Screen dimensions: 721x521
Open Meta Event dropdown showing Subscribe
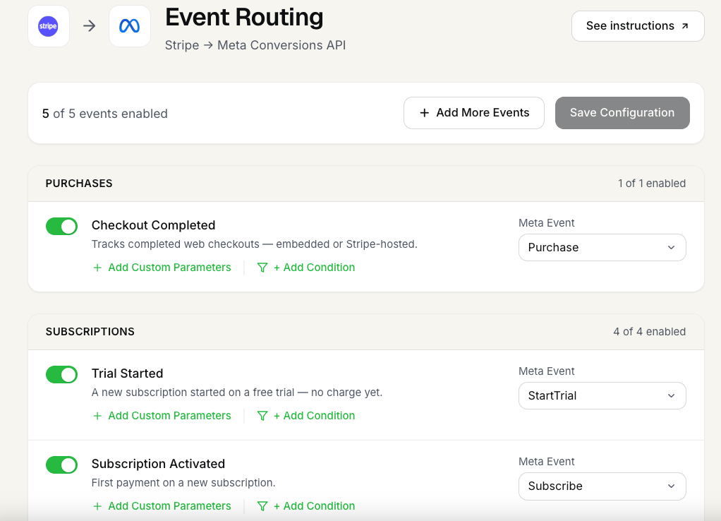pyautogui.click(x=602, y=486)
